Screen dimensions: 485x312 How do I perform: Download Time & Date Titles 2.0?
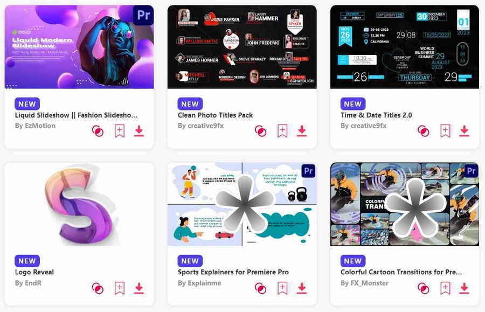464,131
